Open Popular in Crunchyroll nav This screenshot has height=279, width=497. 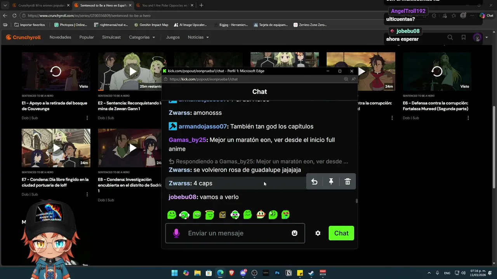tap(87, 37)
